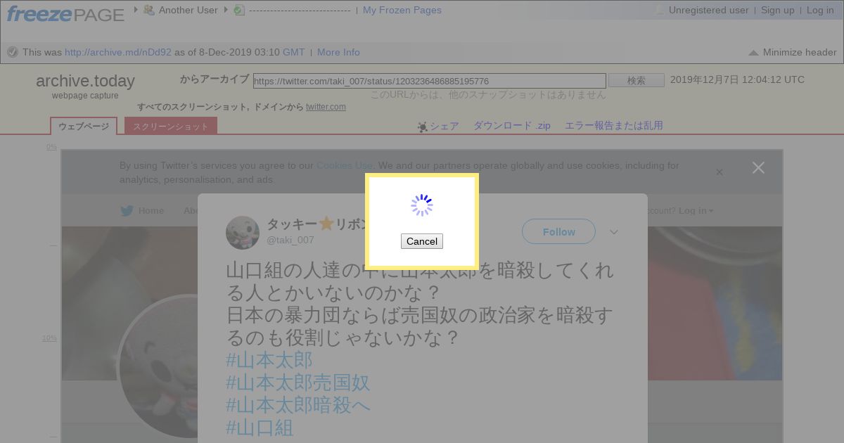This screenshot has height=443, width=844.
Task: Open the tweet options chevron dropdown
Action: (614, 232)
